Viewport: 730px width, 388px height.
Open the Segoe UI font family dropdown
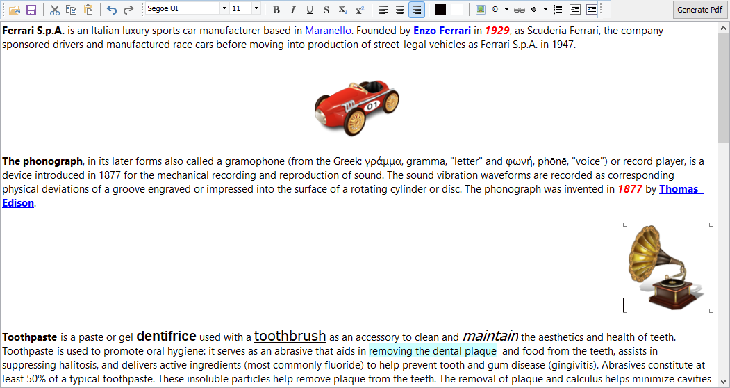point(224,9)
